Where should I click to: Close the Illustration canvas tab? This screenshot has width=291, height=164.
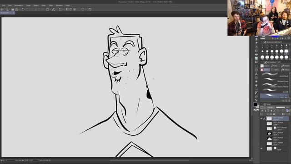[13, 13]
